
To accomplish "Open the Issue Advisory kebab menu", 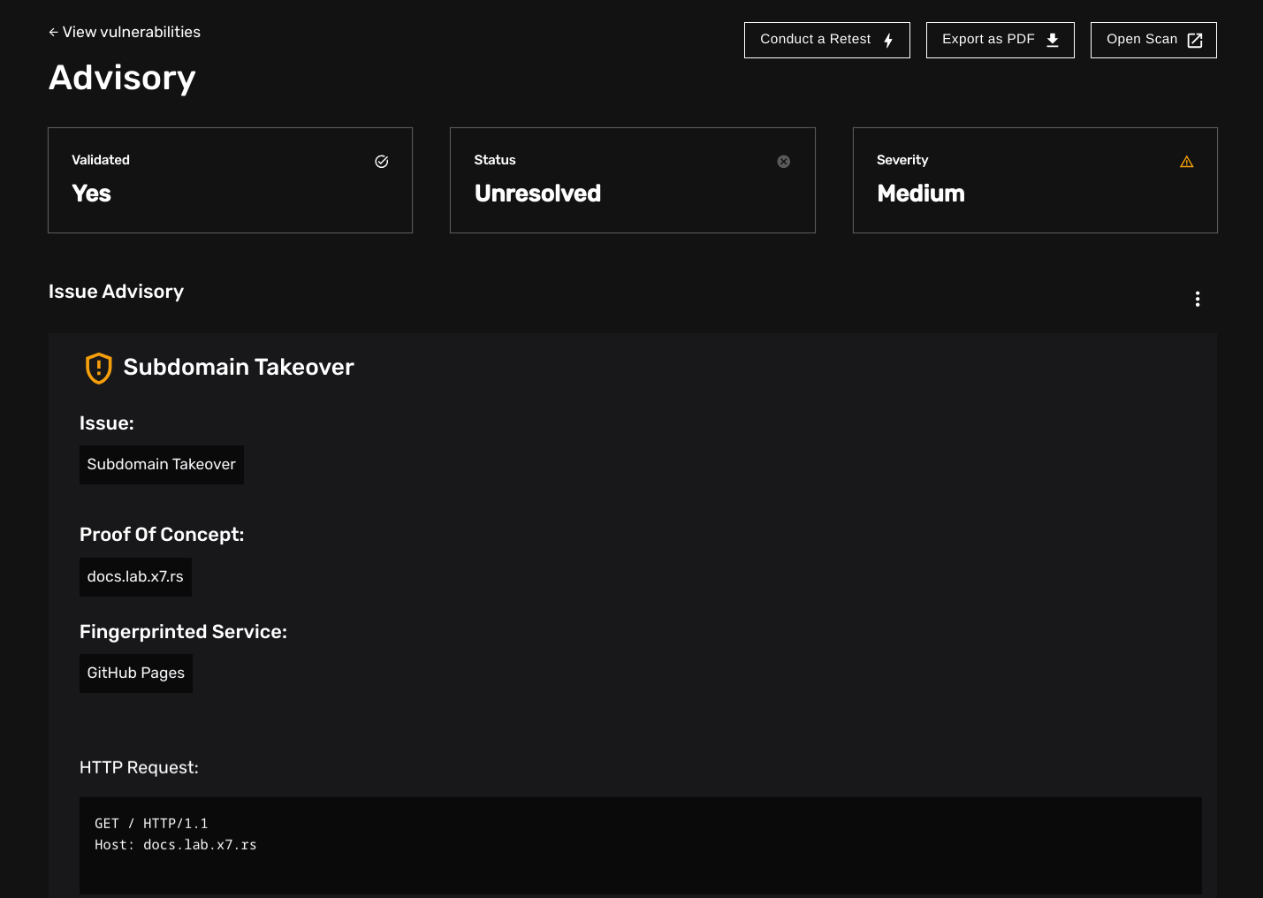I will pos(1198,299).
